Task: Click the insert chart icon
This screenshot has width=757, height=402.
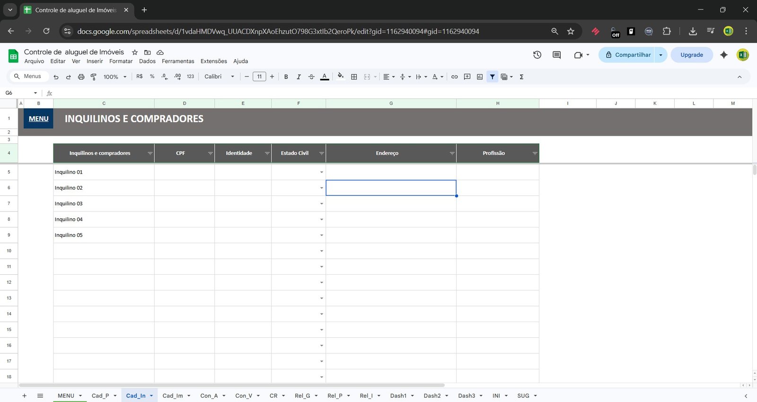Action: pyautogui.click(x=480, y=77)
